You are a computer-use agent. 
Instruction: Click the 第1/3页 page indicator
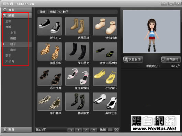click(41, 130)
